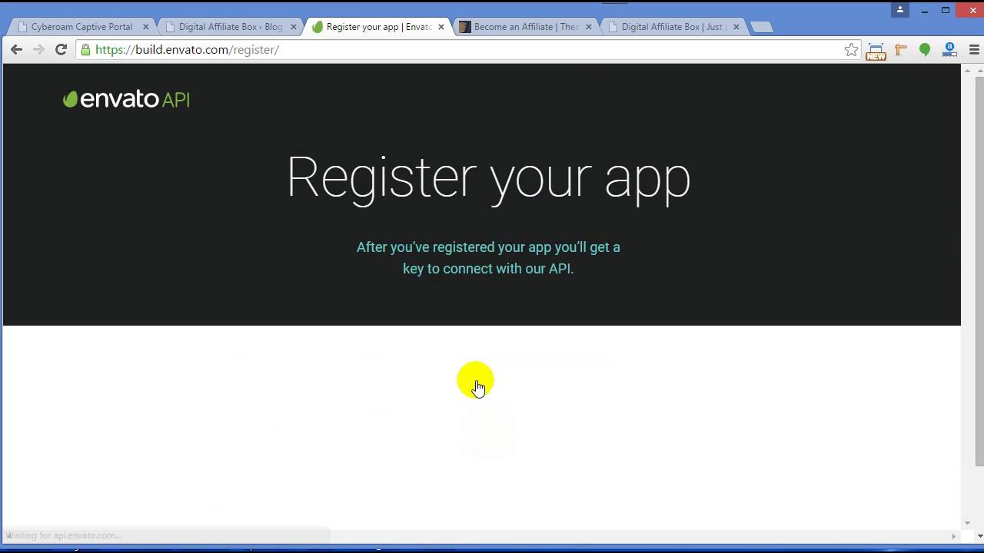Close the Register your app tab
Viewport: 984px width, 553px height.
440,27
